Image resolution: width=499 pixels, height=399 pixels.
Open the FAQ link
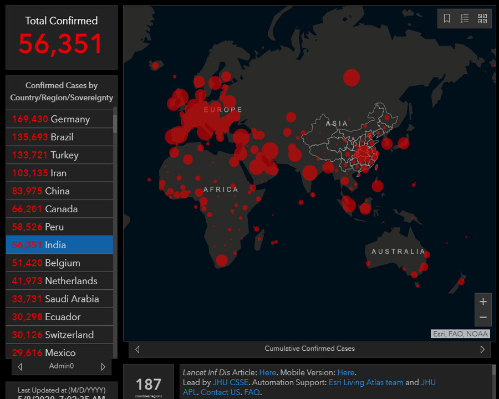pyautogui.click(x=252, y=392)
